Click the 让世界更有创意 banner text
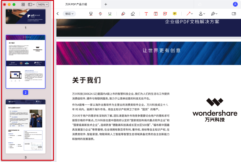Image resolution: width=241 pixels, height=162 pixels. pos(161,50)
